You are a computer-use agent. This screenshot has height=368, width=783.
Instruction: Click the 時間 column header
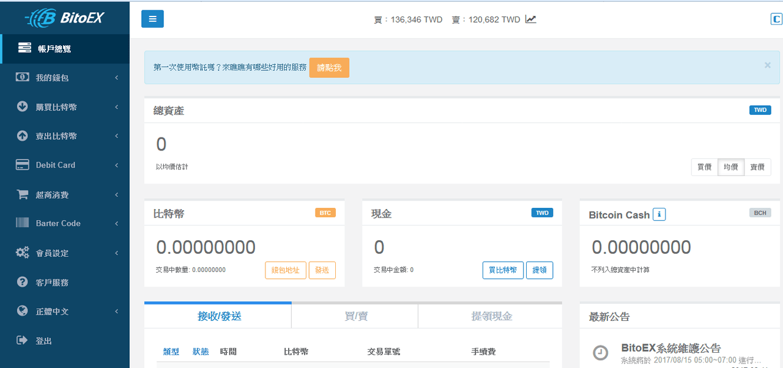click(228, 351)
